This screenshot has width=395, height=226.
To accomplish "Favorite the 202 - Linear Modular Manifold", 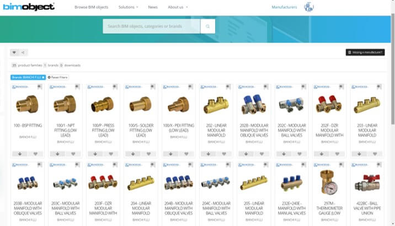I will click(224, 154).
